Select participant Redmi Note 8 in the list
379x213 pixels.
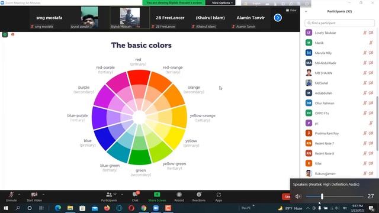coord(339,153)
